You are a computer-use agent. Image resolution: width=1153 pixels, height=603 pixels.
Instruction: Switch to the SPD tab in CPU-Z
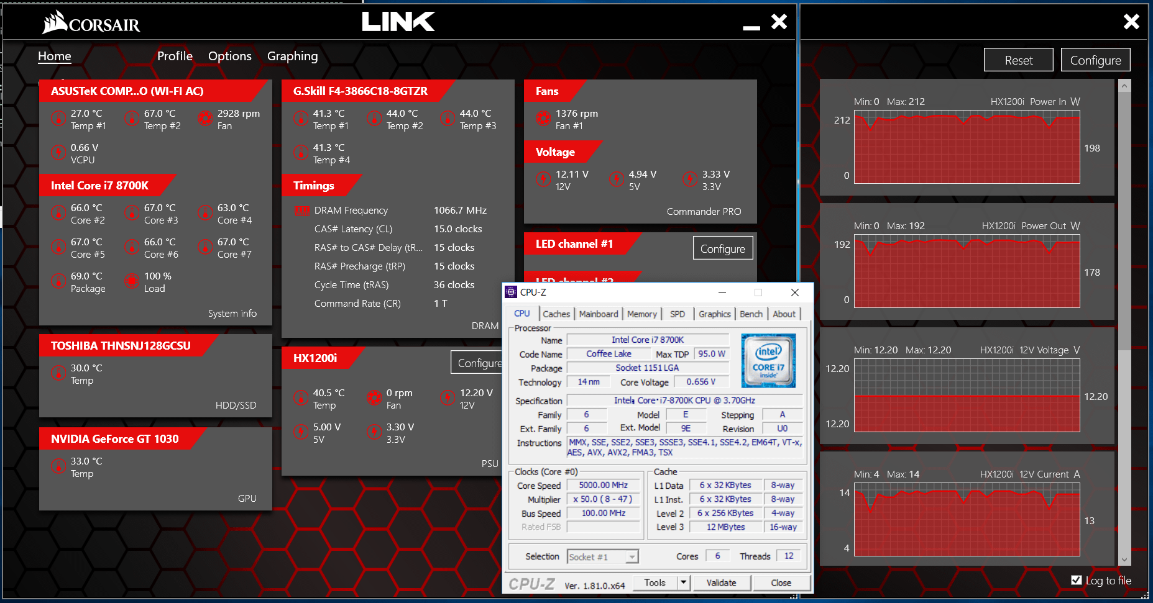pyautogui.click(x=678, y=314)
